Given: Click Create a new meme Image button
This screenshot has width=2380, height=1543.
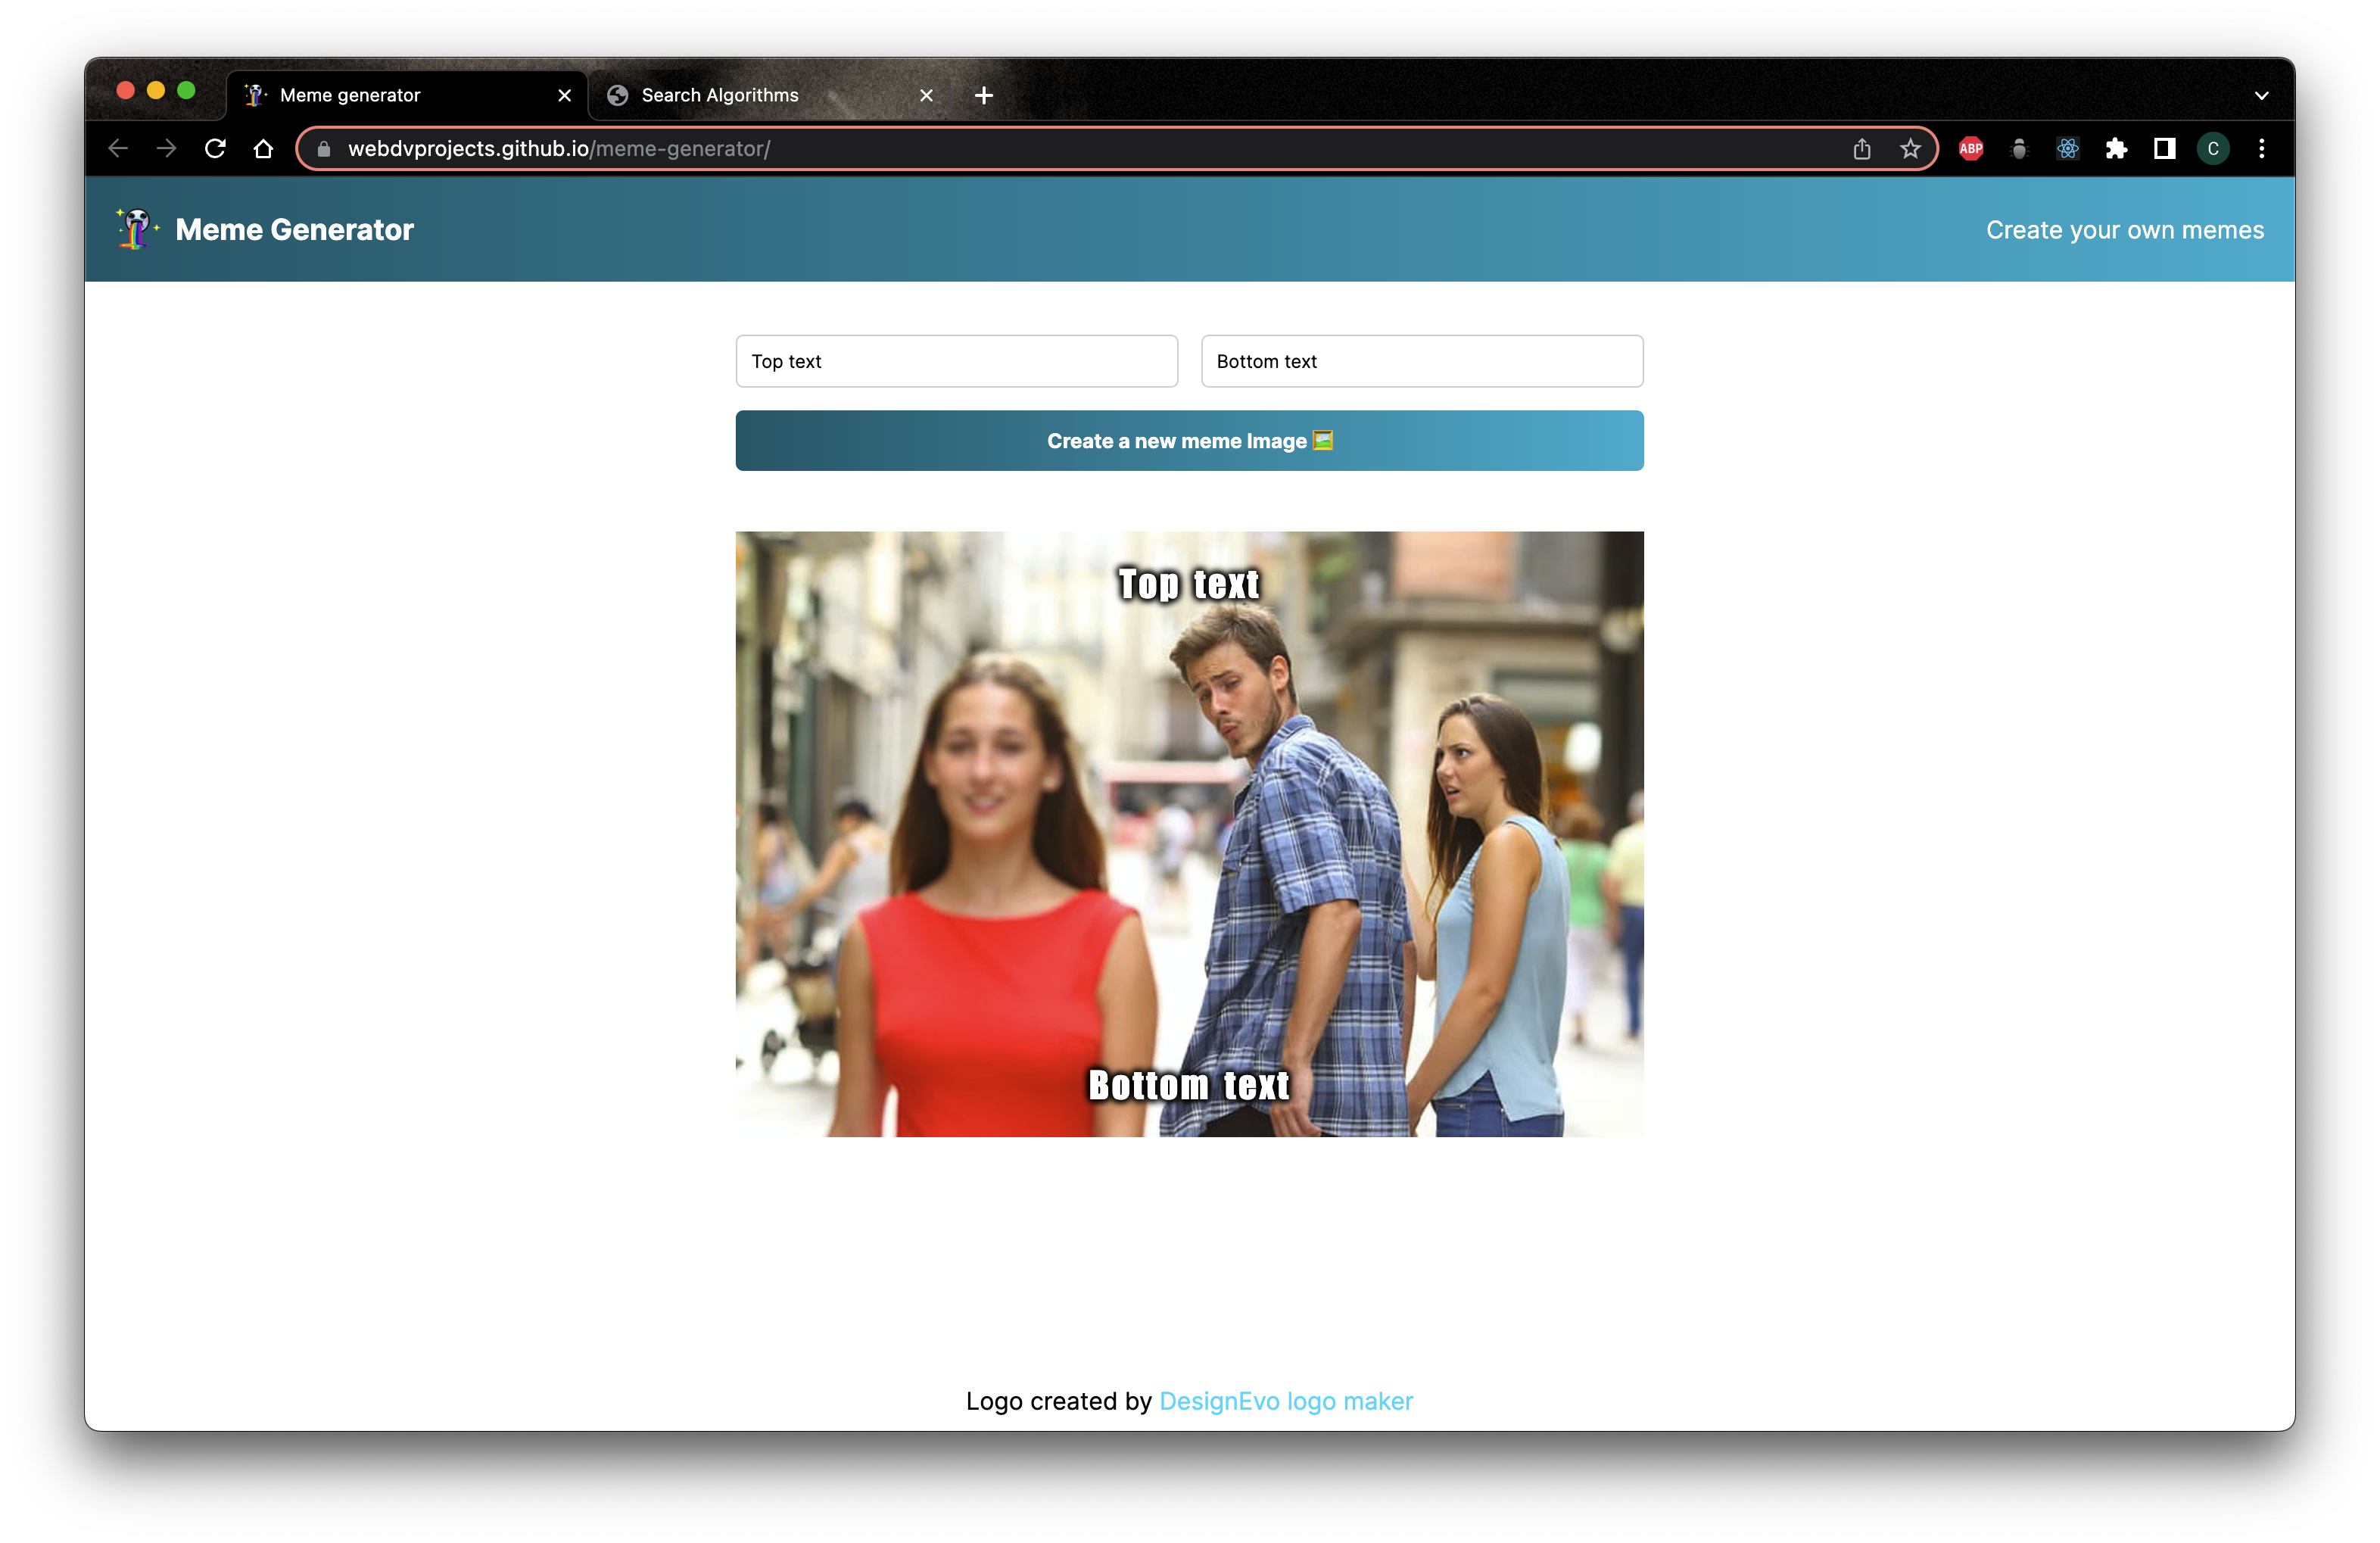Looking at the screenshot, I should tap(1189, 441).
